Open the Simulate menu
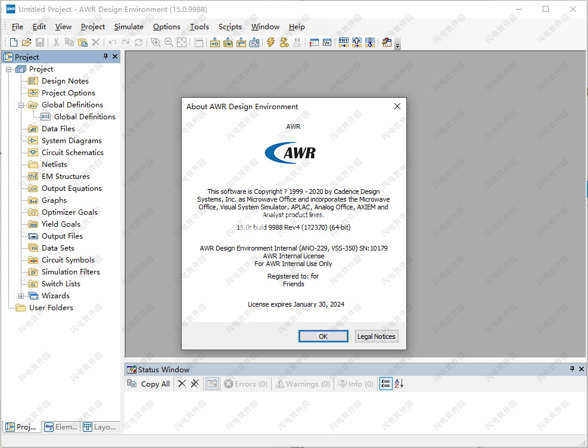 tap(129, 27)
